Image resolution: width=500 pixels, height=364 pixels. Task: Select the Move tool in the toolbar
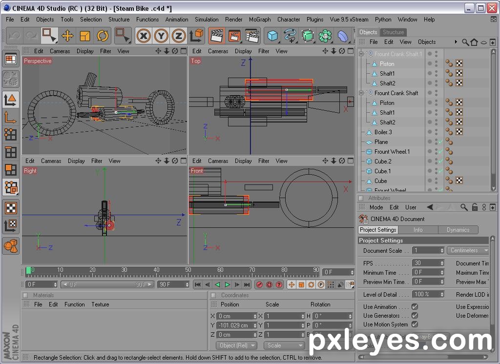pos(67,36)
